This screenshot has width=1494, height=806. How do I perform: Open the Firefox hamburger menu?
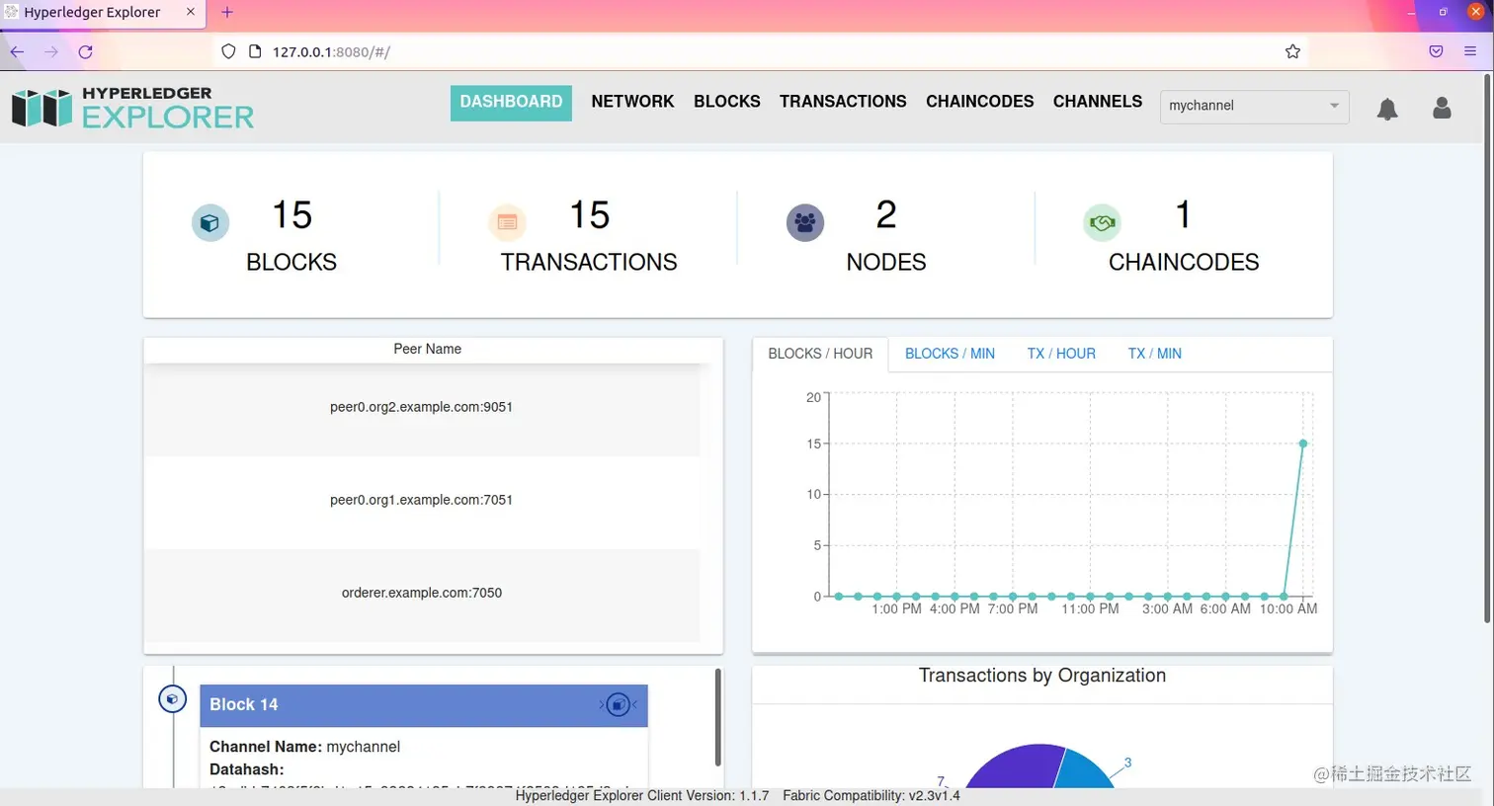[1469, 50]
